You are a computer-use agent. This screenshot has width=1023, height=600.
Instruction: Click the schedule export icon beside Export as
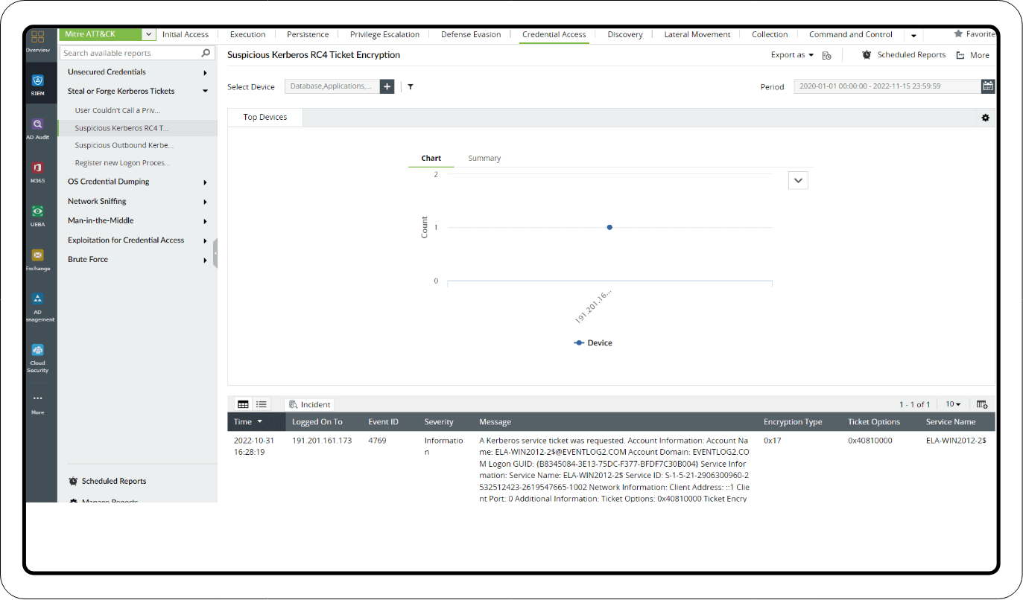click(826, 54)
